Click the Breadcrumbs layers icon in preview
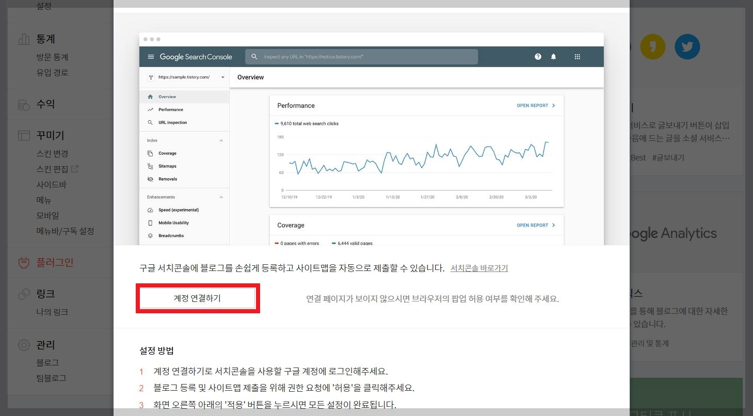The width and height of the screenshot is (753, 416). (x=150, y=236)
